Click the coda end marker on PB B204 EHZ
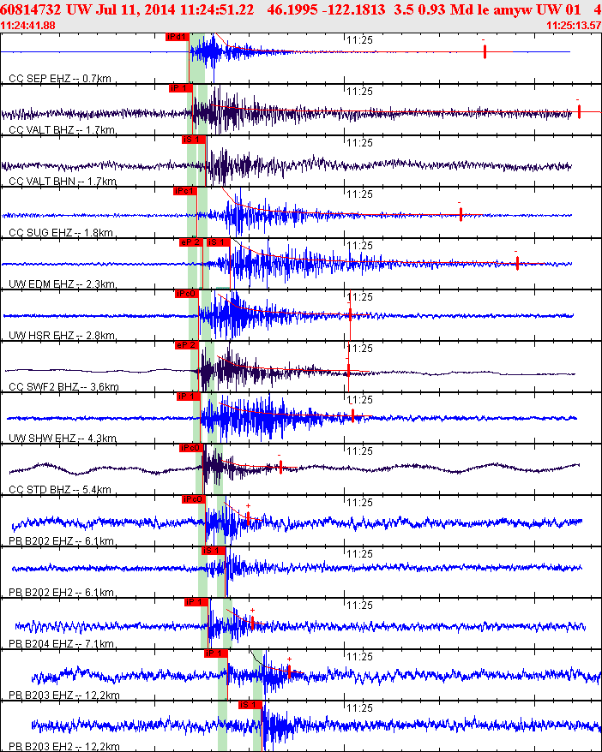This screenshot has width=602, height=752. tap(252, 623)
